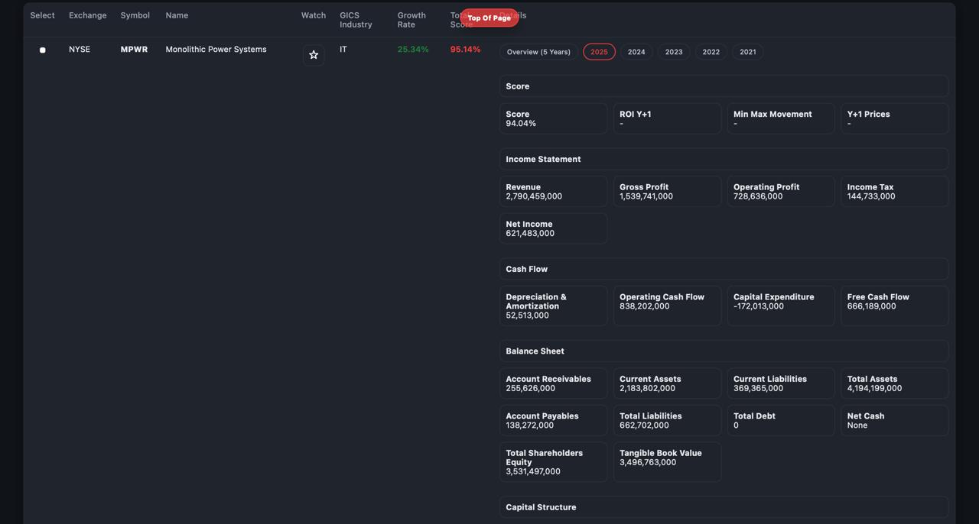
Task: Click the Tangible Book Value card
Action: pos(667,462)
